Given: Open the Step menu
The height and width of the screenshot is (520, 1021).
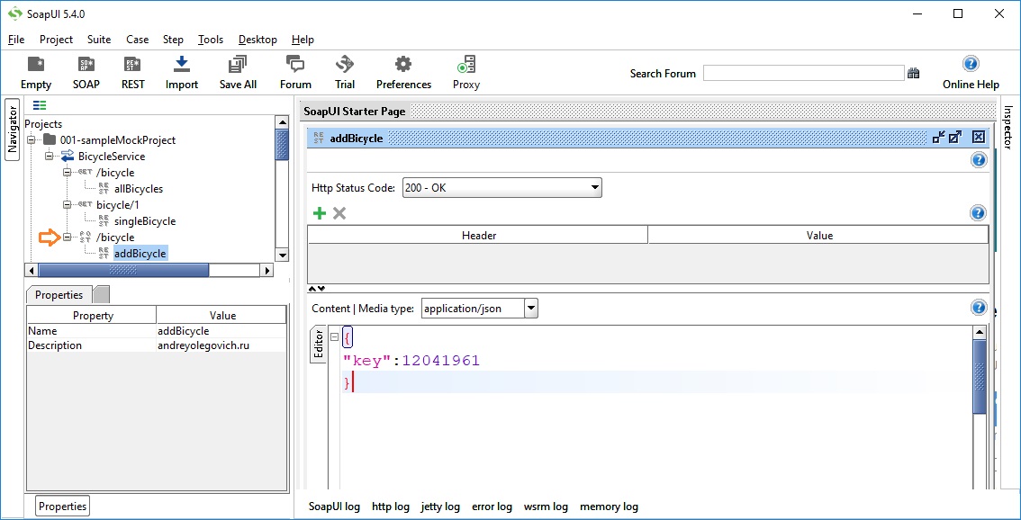Looking at the screenshot, I should pyautogui.click(x=173, y=40).
